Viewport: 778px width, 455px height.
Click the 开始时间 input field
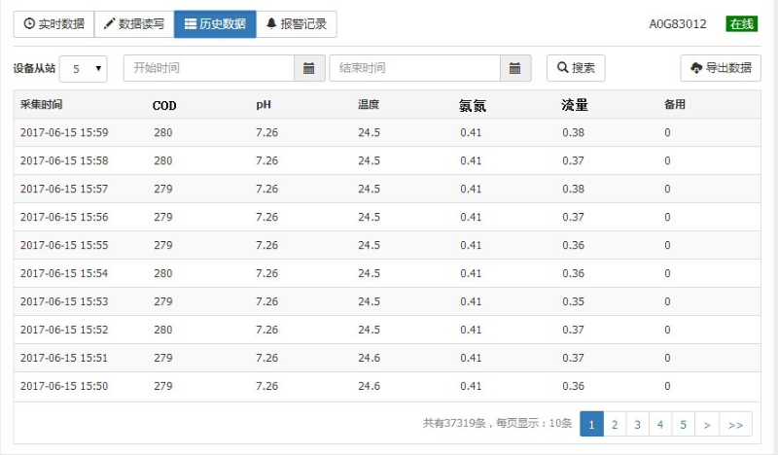point(209,68)
